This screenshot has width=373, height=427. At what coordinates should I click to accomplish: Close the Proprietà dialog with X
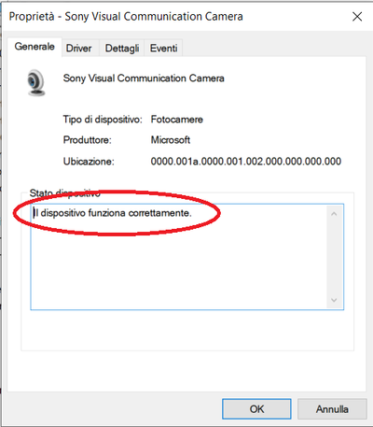click(x=357, y=17)
